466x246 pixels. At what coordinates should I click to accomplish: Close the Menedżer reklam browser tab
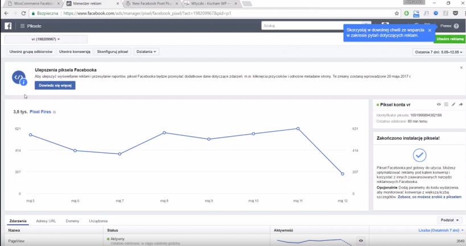pyautogui.click(x=118, y=3)
